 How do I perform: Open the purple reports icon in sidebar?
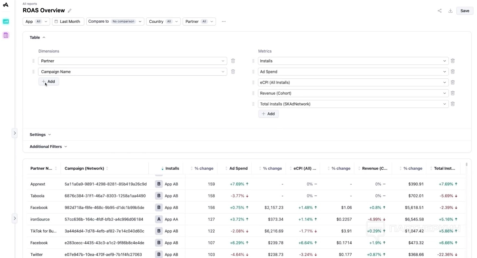(x=6, y=35)
